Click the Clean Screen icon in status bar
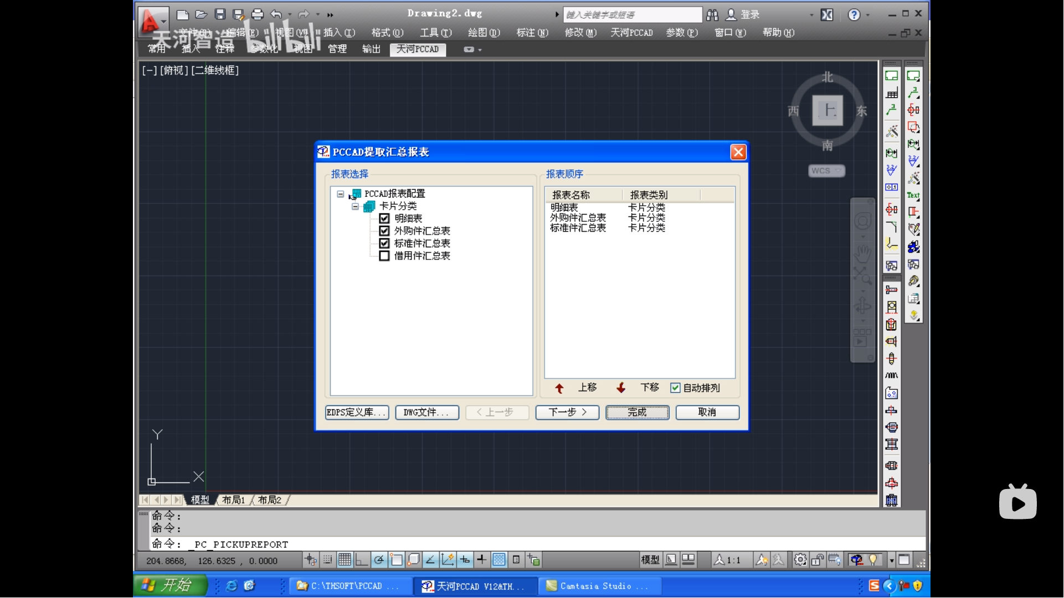 pyautogui.click(x=904, y=560)
